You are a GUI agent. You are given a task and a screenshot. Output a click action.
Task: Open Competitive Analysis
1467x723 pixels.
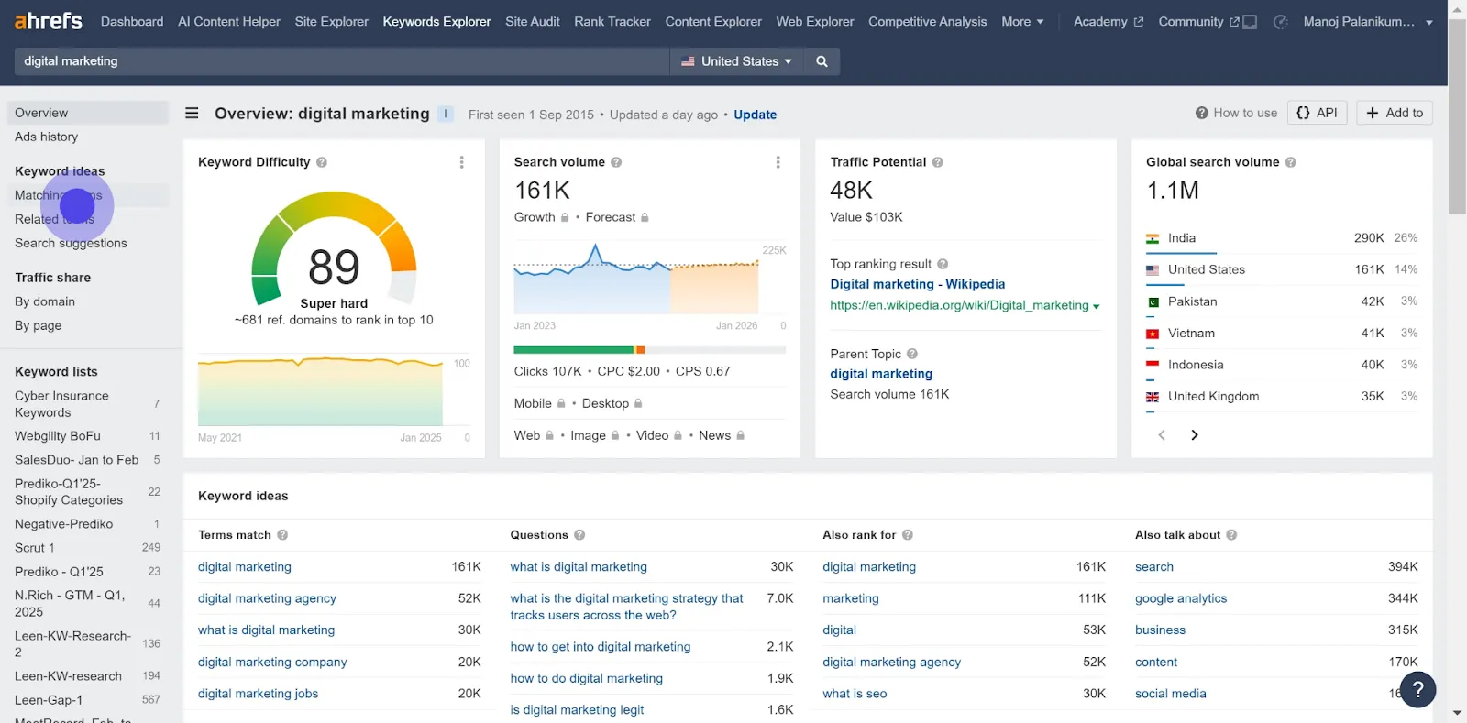tap(928, 22)
